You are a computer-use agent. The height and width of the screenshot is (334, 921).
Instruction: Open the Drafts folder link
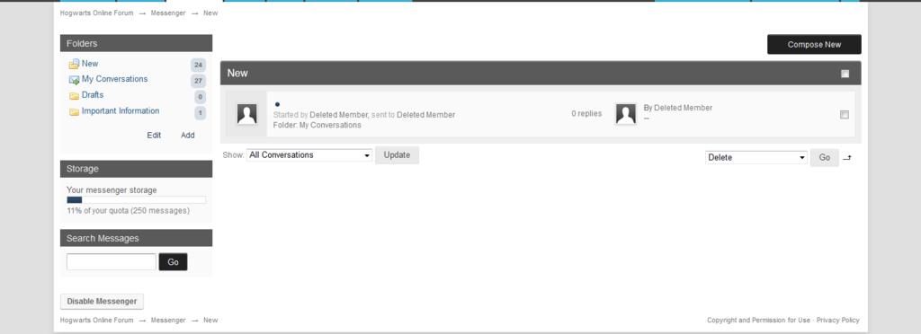93,95
